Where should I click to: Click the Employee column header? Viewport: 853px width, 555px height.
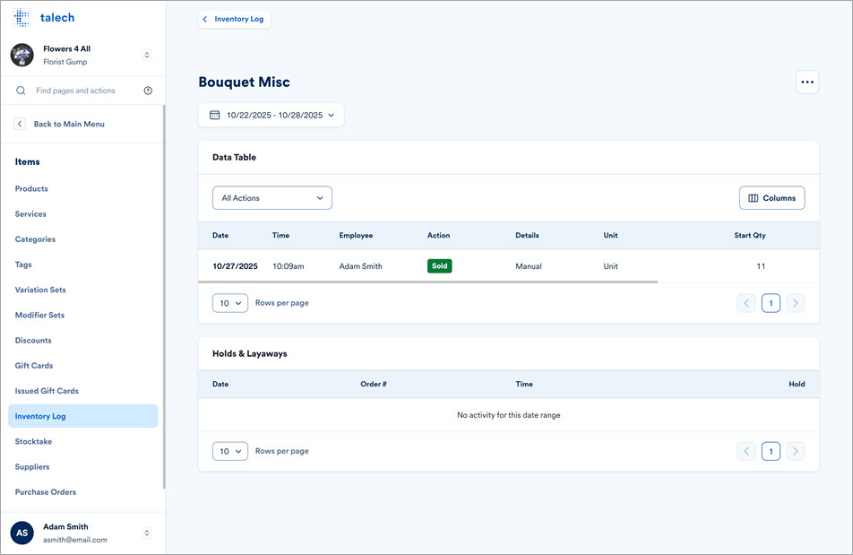[x=356, y=236]
